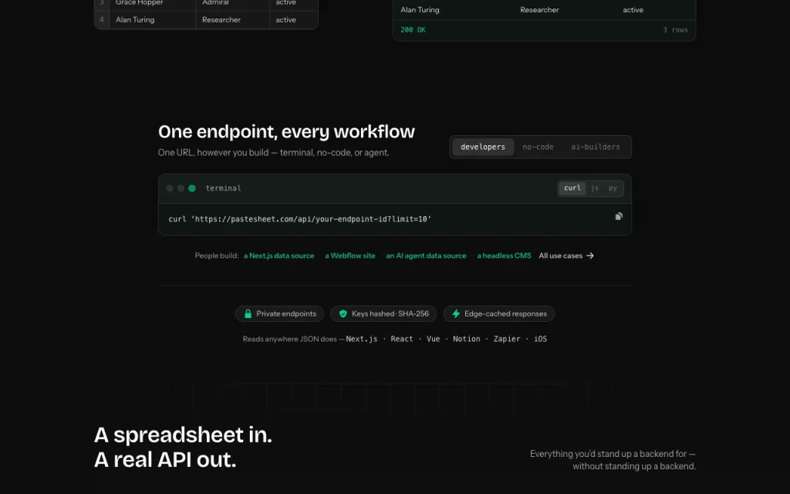The width and height of the screenshot is (790, 494).
Task: Open the Webflow site use case link
Action: click(x=350, y=255)
